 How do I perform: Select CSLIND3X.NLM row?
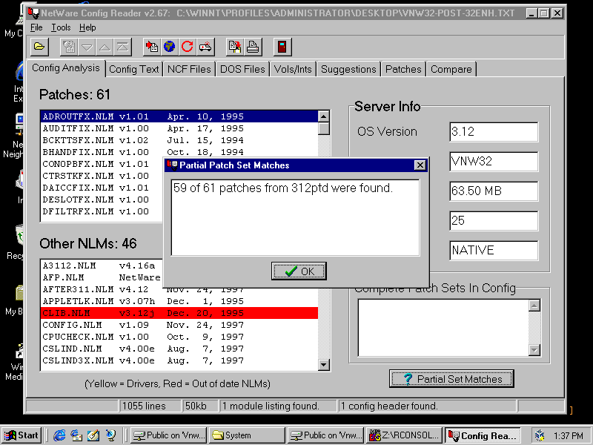179,360
